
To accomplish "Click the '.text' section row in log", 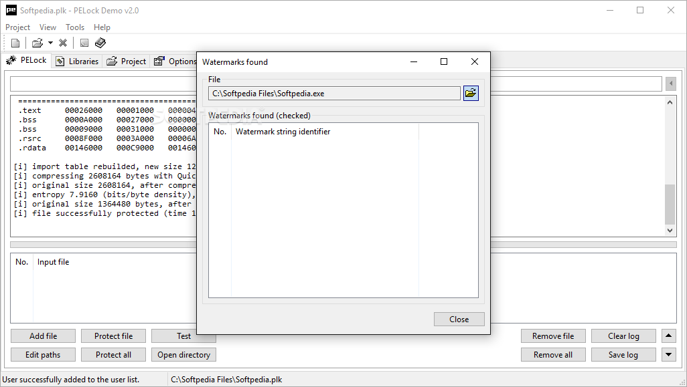I will point(107,111).
